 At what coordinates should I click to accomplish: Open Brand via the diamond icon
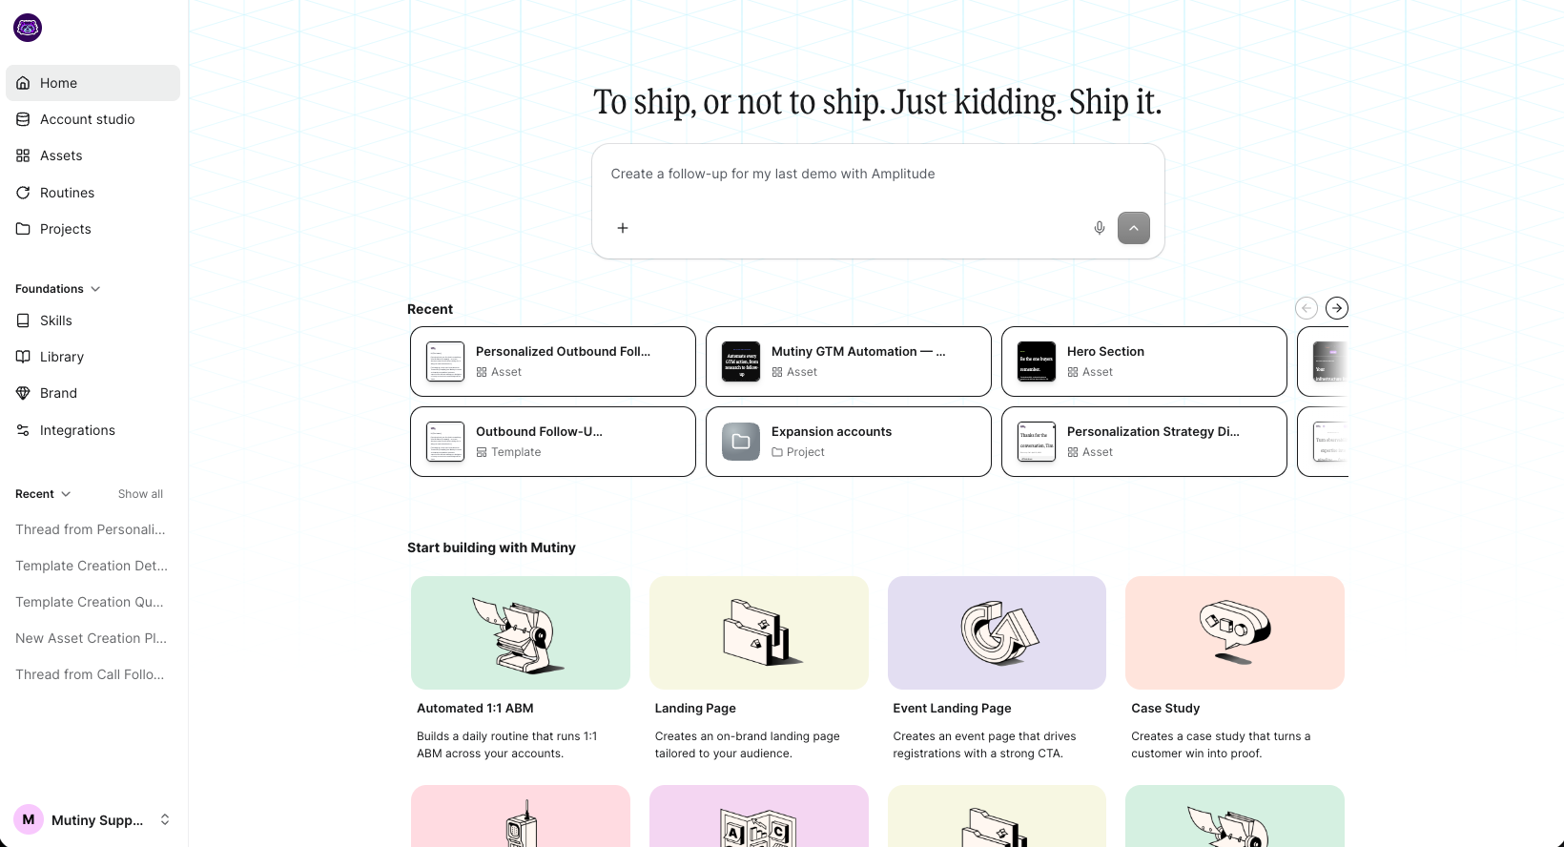23,393
